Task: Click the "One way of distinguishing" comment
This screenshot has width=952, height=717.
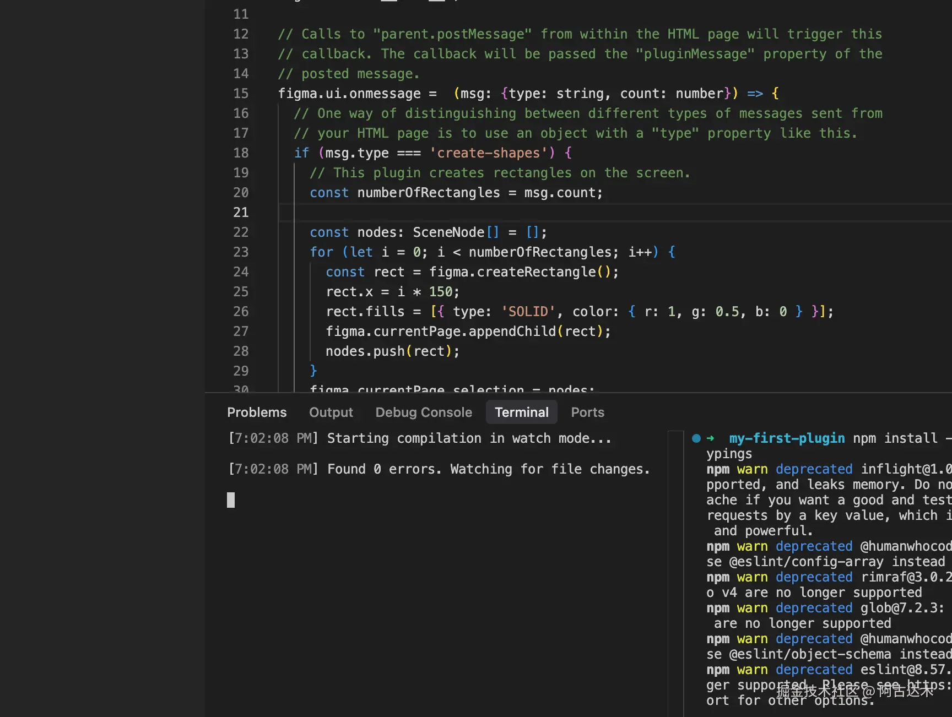Action: click(x=588, y=113)
